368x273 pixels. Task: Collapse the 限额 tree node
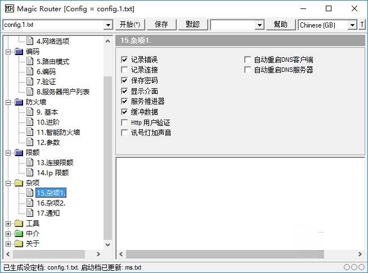[8, 153]
